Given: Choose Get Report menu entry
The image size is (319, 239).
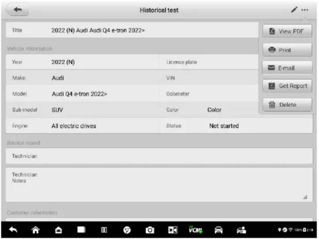Looking at the screenshot, I should [x=287, y=86].
